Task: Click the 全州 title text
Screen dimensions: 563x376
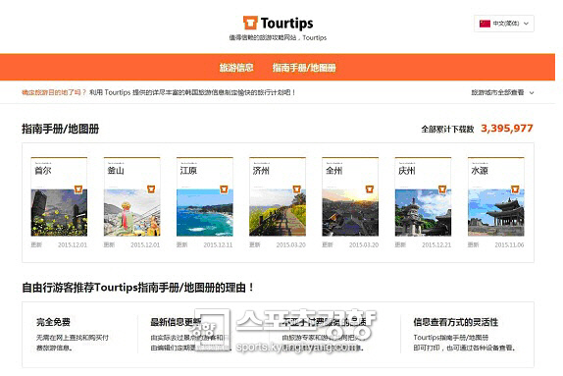Action: pyautogui.click(x=333, y=171)
